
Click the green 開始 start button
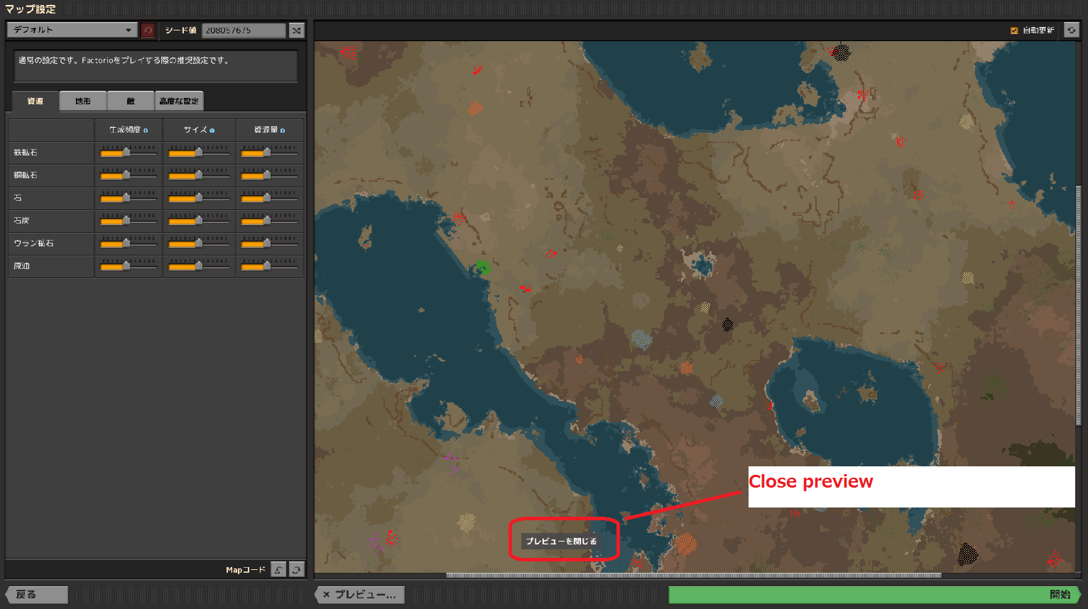click(x=874, y=595)
